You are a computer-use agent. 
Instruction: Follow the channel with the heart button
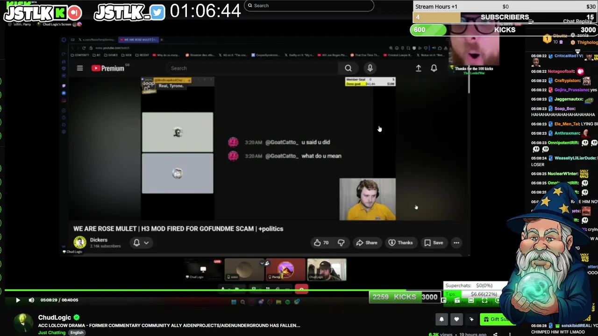[x=456, y=319]
